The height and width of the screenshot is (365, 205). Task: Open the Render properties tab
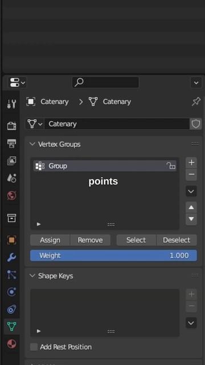tap(11, 126)
